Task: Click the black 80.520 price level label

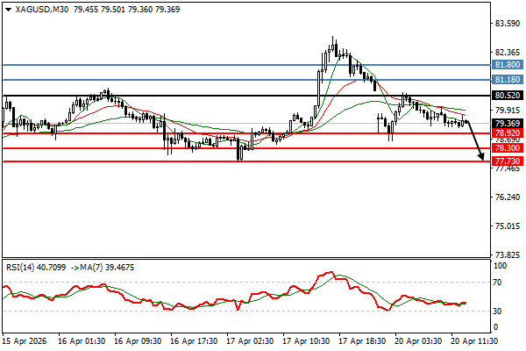Action: tap(506, 95)
